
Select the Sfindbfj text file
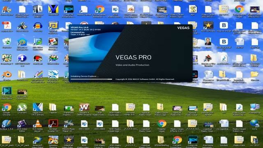[x=224, y=140]
